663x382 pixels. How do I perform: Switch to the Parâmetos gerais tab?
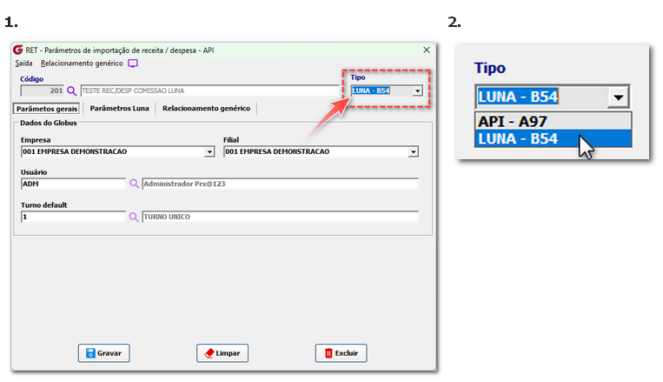[47, 109]
